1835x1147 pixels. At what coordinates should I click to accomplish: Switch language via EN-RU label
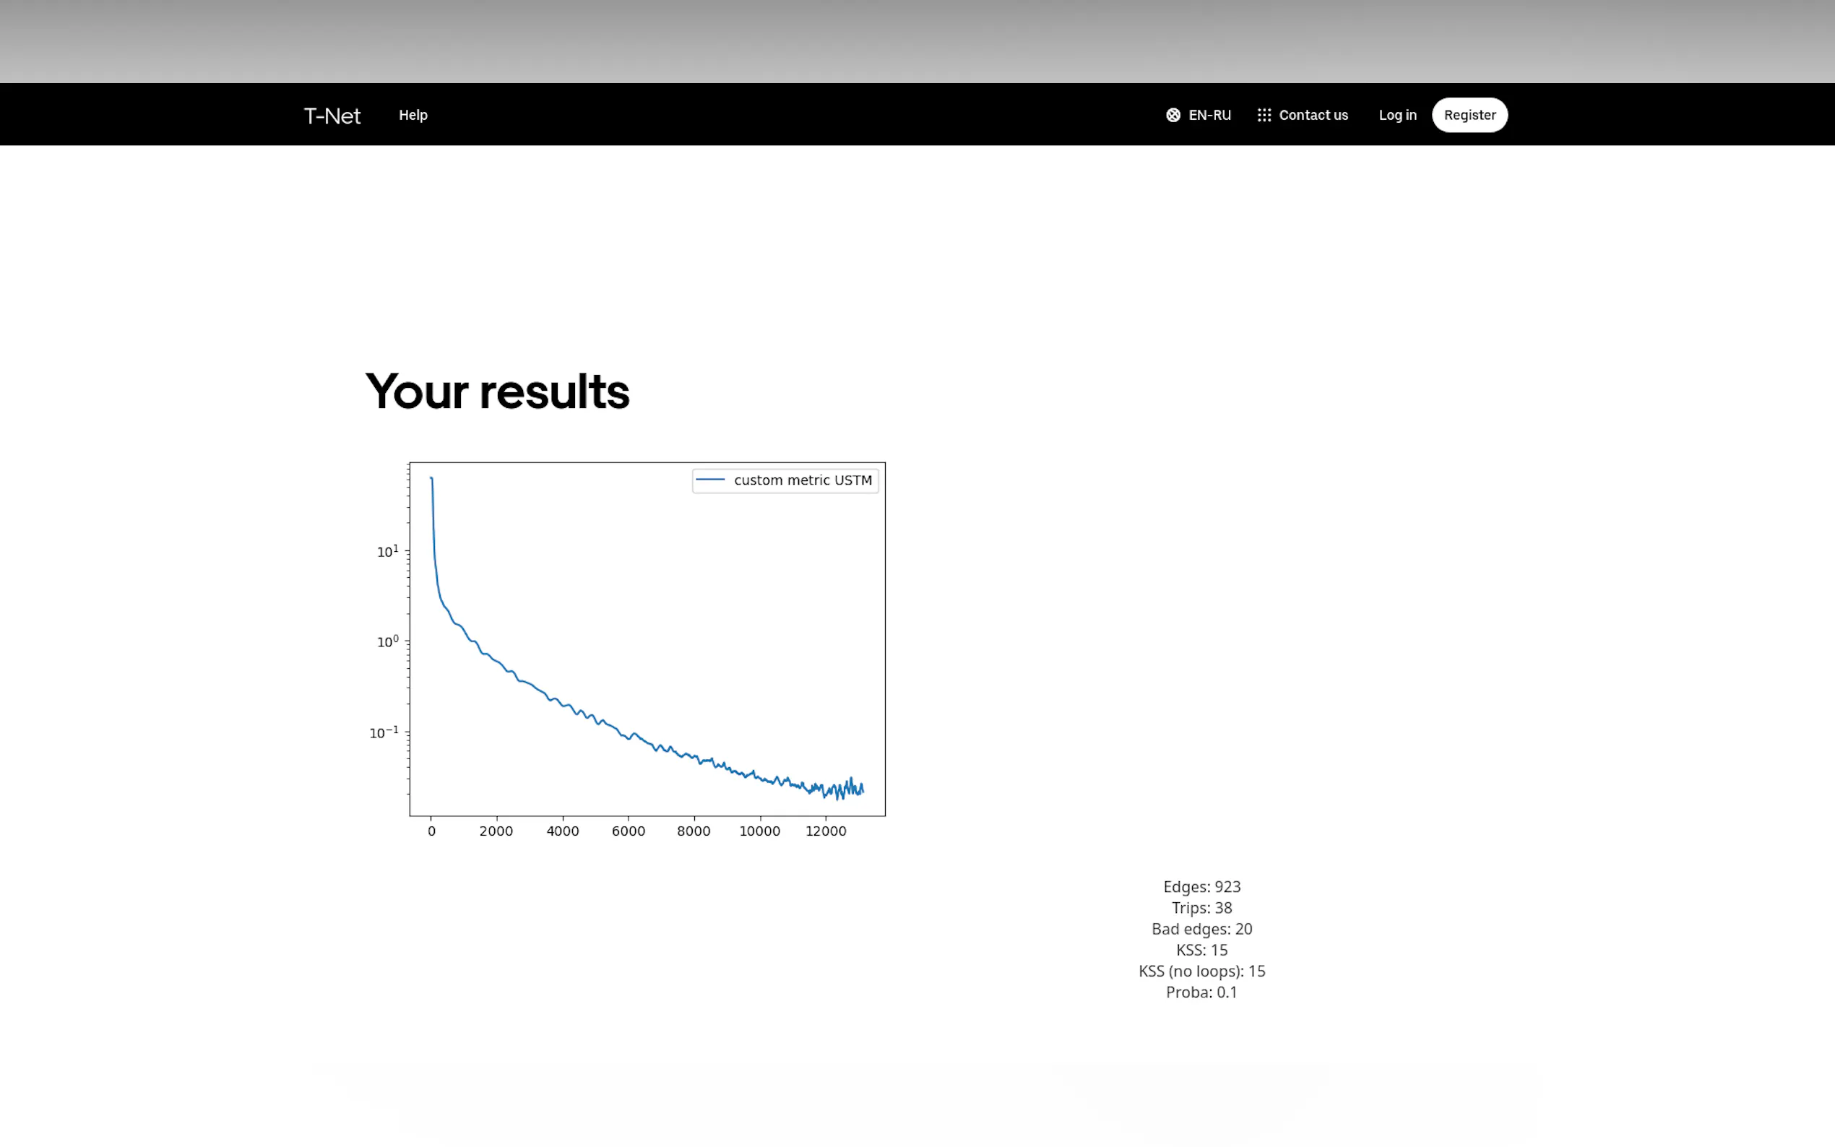(1209, 116)
